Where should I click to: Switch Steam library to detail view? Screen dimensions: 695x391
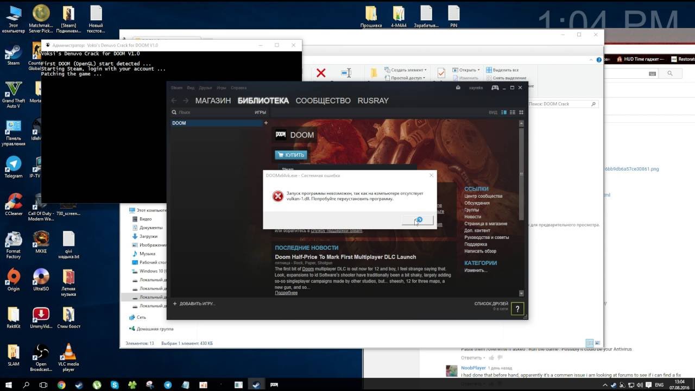tap(504, 112)
